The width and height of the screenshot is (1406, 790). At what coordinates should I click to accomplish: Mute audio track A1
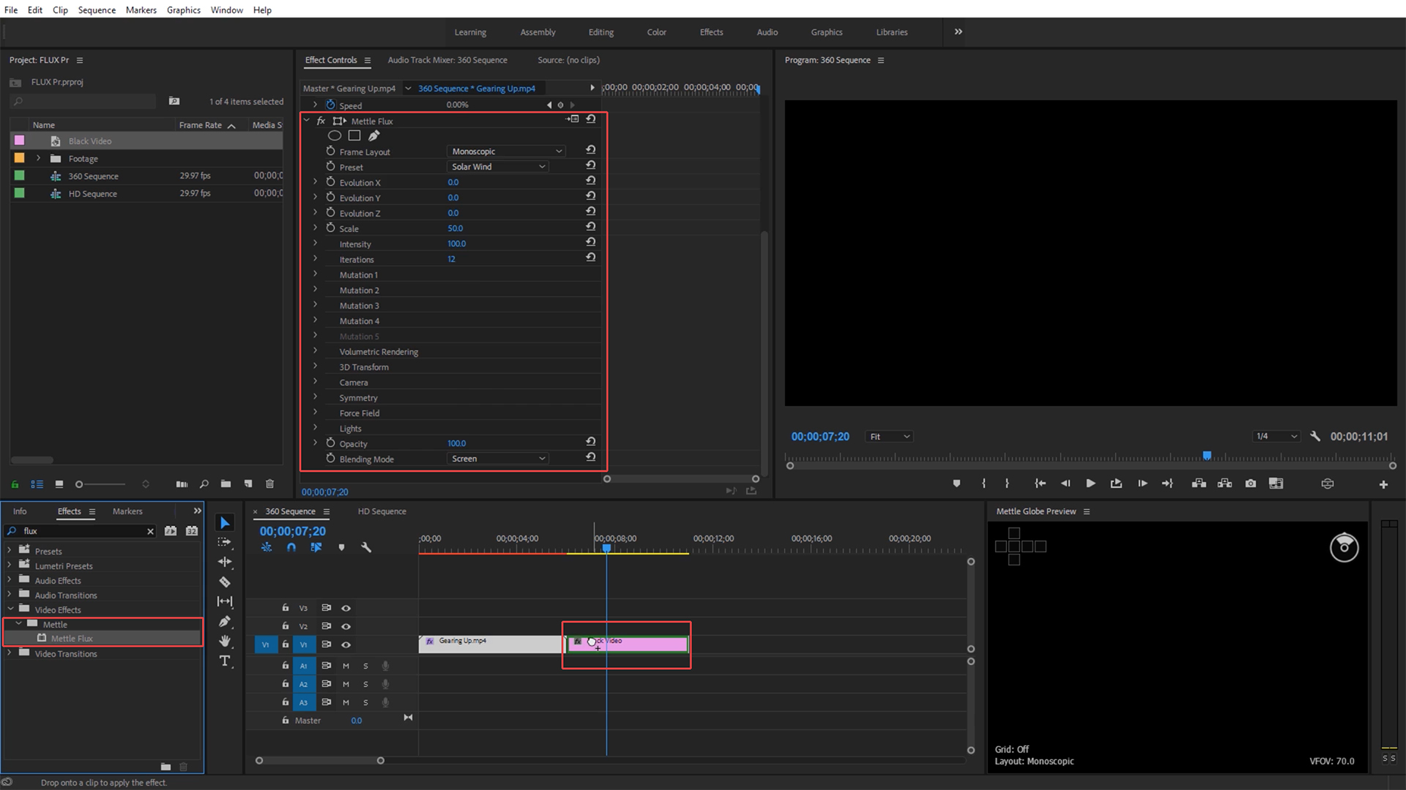[346, 666]
